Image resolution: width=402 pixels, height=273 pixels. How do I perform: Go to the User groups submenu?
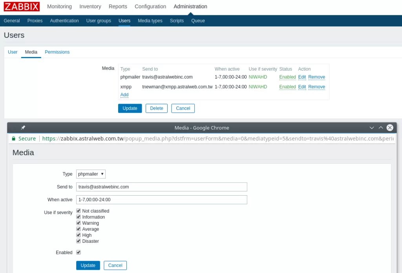point(99,21)
